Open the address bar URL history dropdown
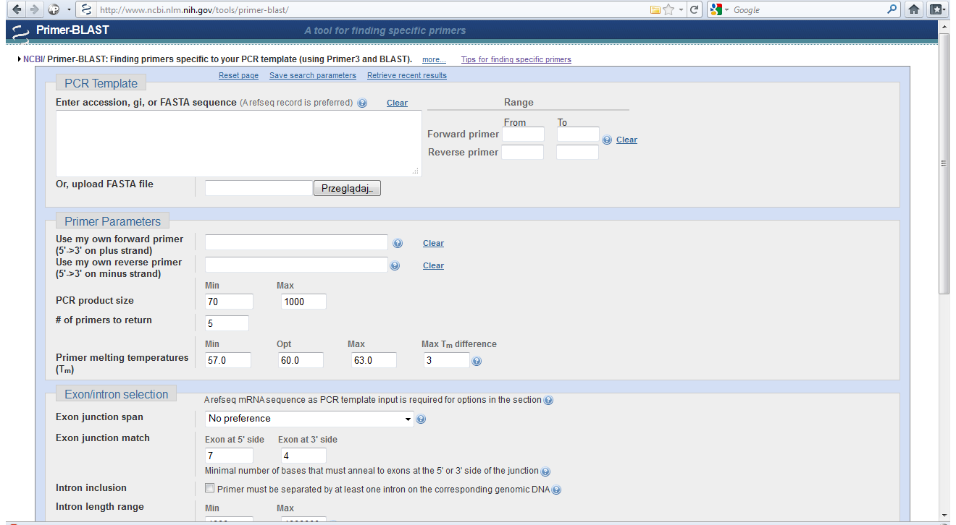The height and width of the screenshot is (525, 956). [681, 10]
